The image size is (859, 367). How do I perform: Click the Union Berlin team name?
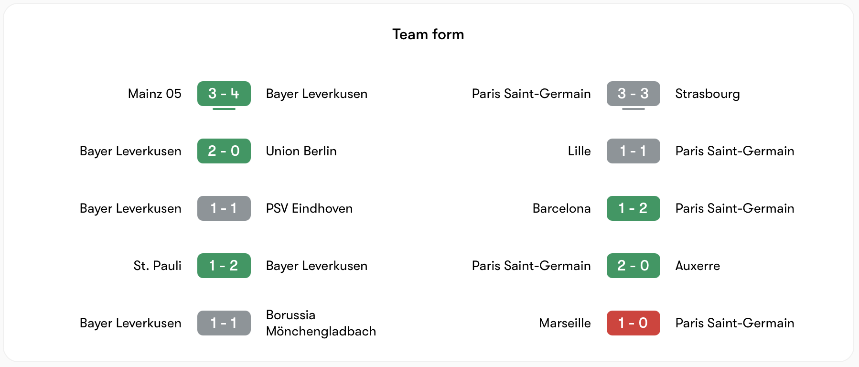301,151
